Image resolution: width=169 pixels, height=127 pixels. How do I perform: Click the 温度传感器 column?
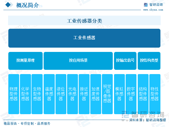[x=49, y=94]
